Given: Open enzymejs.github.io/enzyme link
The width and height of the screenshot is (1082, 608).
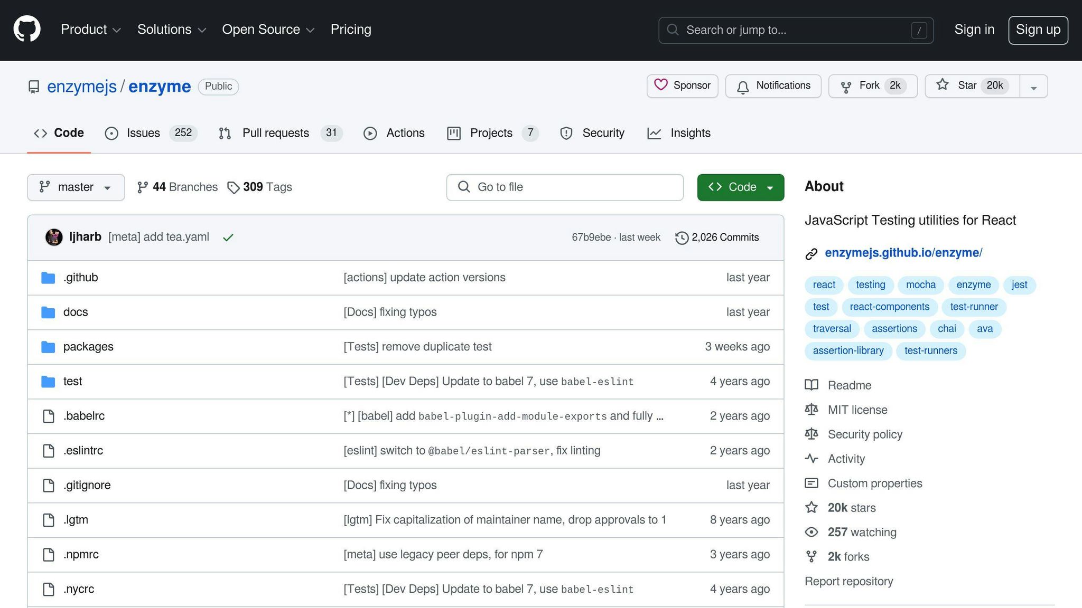Looking at the screenshot, I should 903,253.
